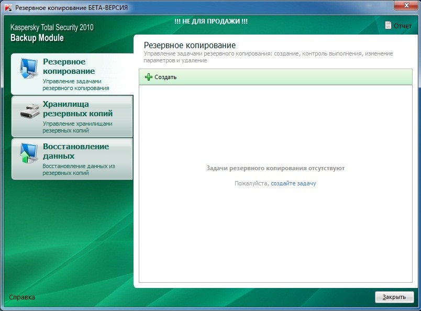Image resolution: width=421 pixels, height=311 pixels.
Task: Click the text Задачи резервного копирования отсутствуют
Action: point(275,168)
